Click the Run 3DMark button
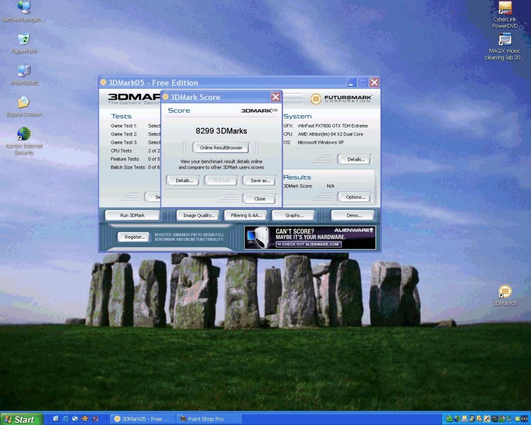Viewport: 531px width, 425px height. (x=132, y=215)
